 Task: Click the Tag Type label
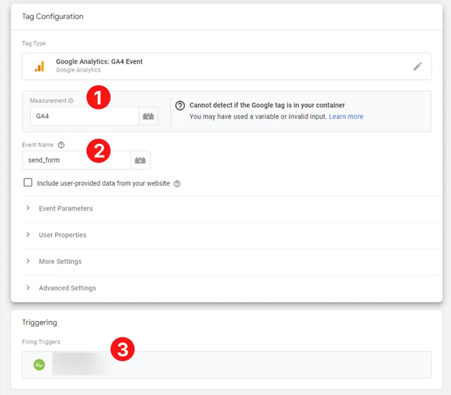click(x=34, y=43)
